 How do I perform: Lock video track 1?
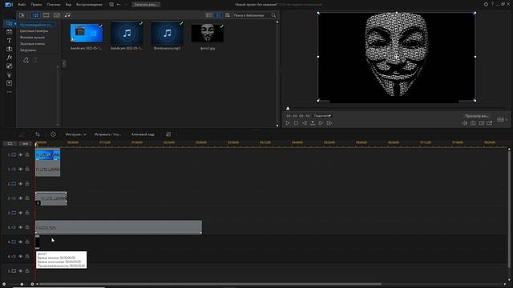[27, 154]
